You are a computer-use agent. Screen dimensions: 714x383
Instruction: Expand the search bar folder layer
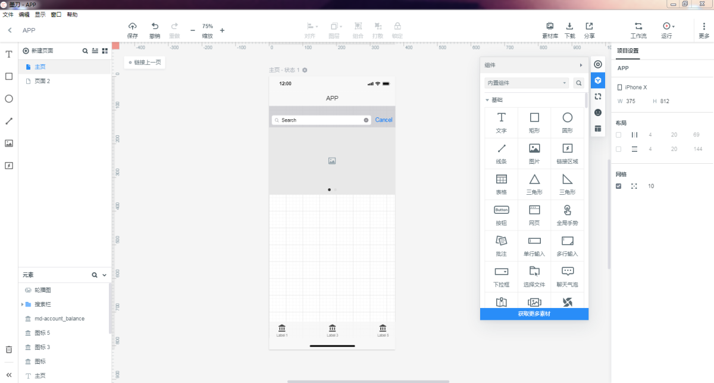tap(22, 304)
